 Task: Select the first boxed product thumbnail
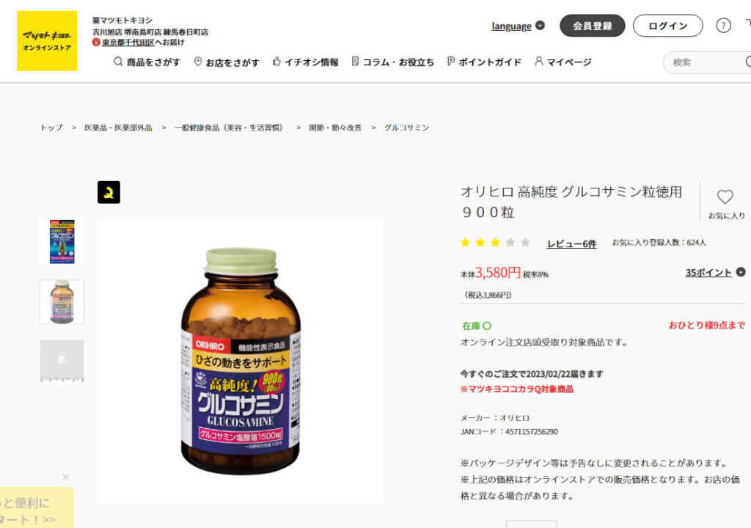tap(62, 241)
